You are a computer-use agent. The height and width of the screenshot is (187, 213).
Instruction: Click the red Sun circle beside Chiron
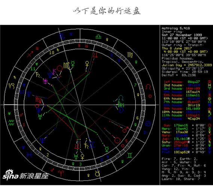click(x=60, y=68)
